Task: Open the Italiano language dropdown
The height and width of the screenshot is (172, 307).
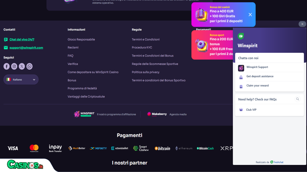Action: click(x=21, y=80)
